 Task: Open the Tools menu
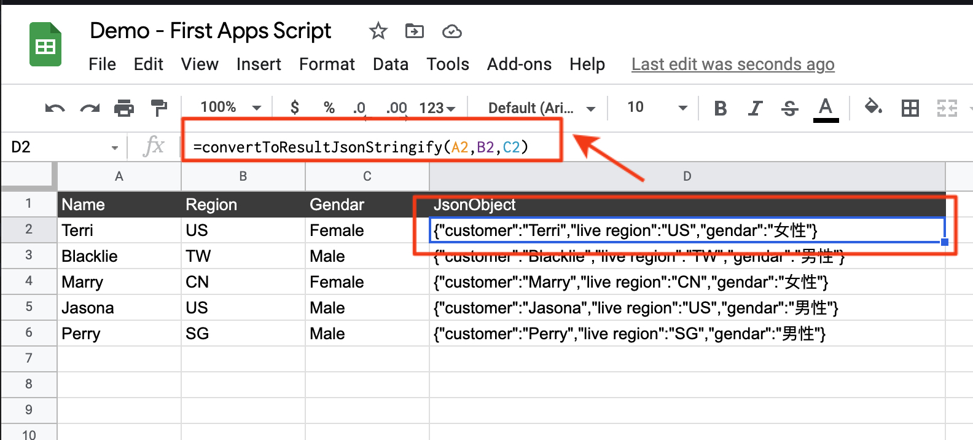448,65
